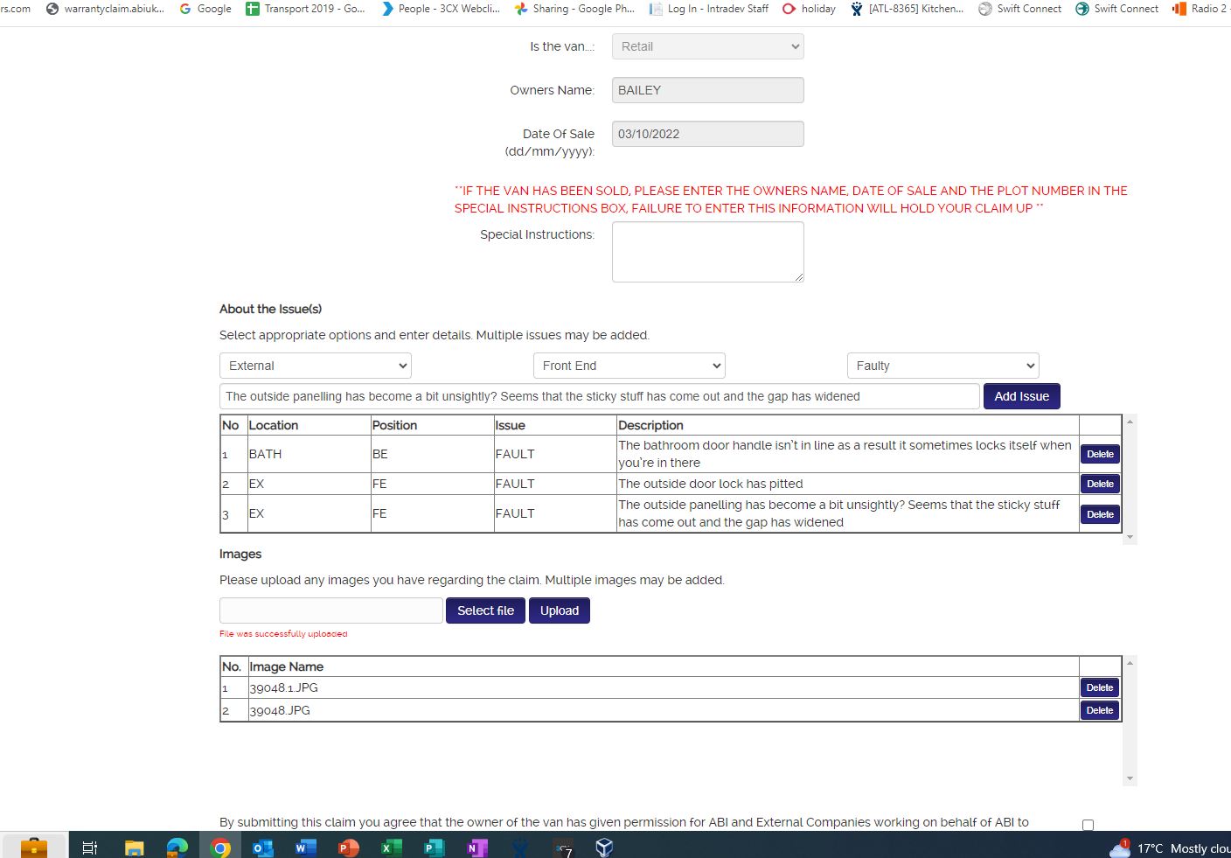Click the Add Issue button
Screen dimensions: 1231x858
pyautogui.click(x=1021, y=396)
